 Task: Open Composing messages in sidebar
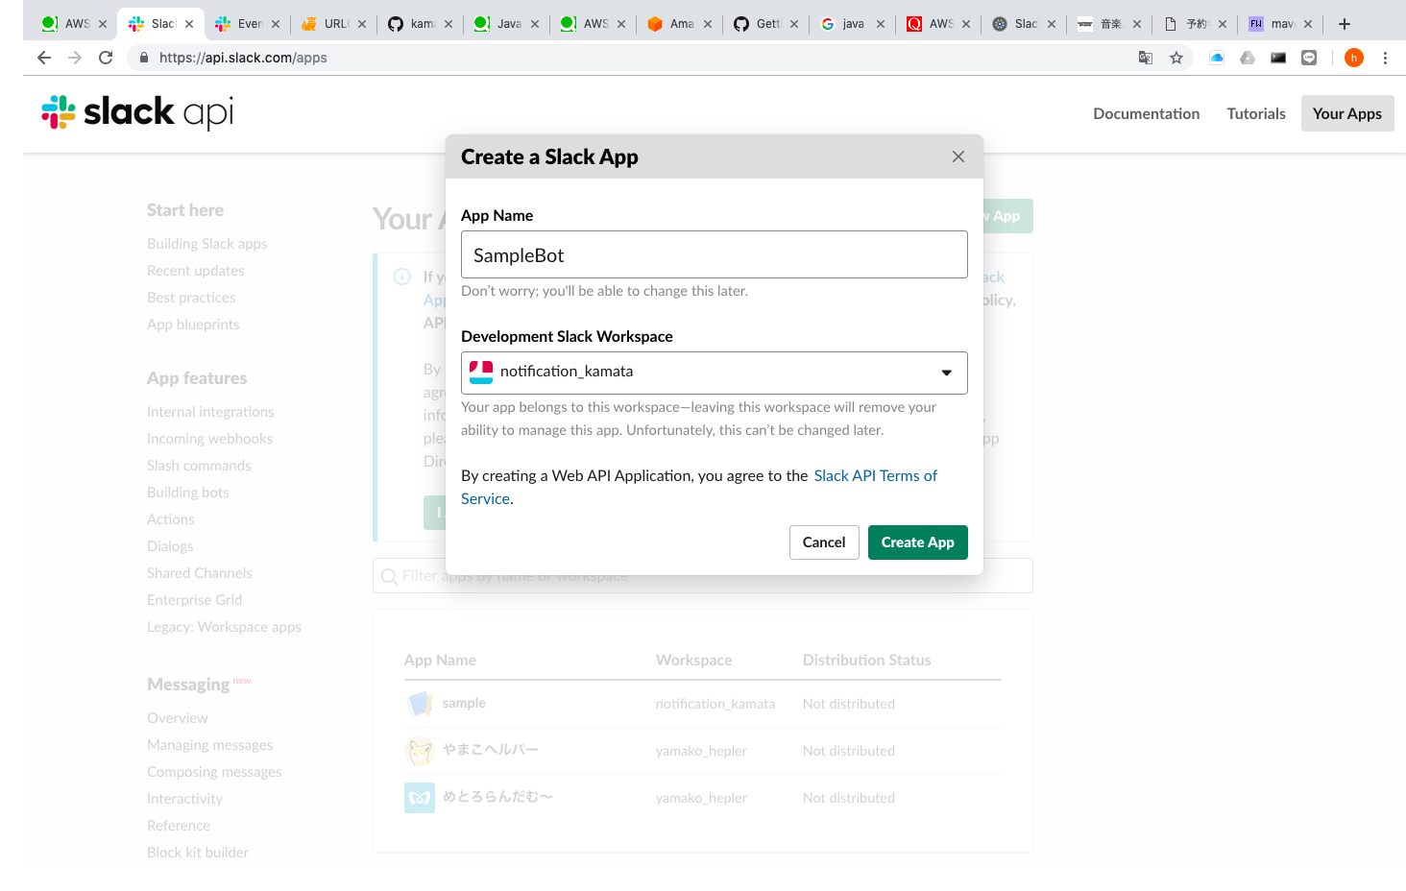tap(214, 772)
